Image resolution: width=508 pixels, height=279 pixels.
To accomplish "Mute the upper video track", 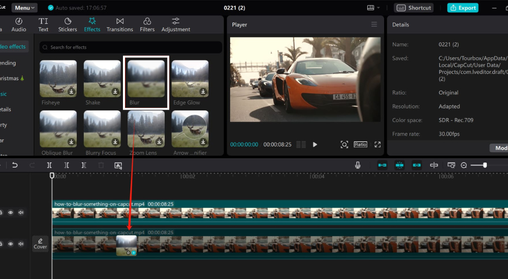I will 21,213.
